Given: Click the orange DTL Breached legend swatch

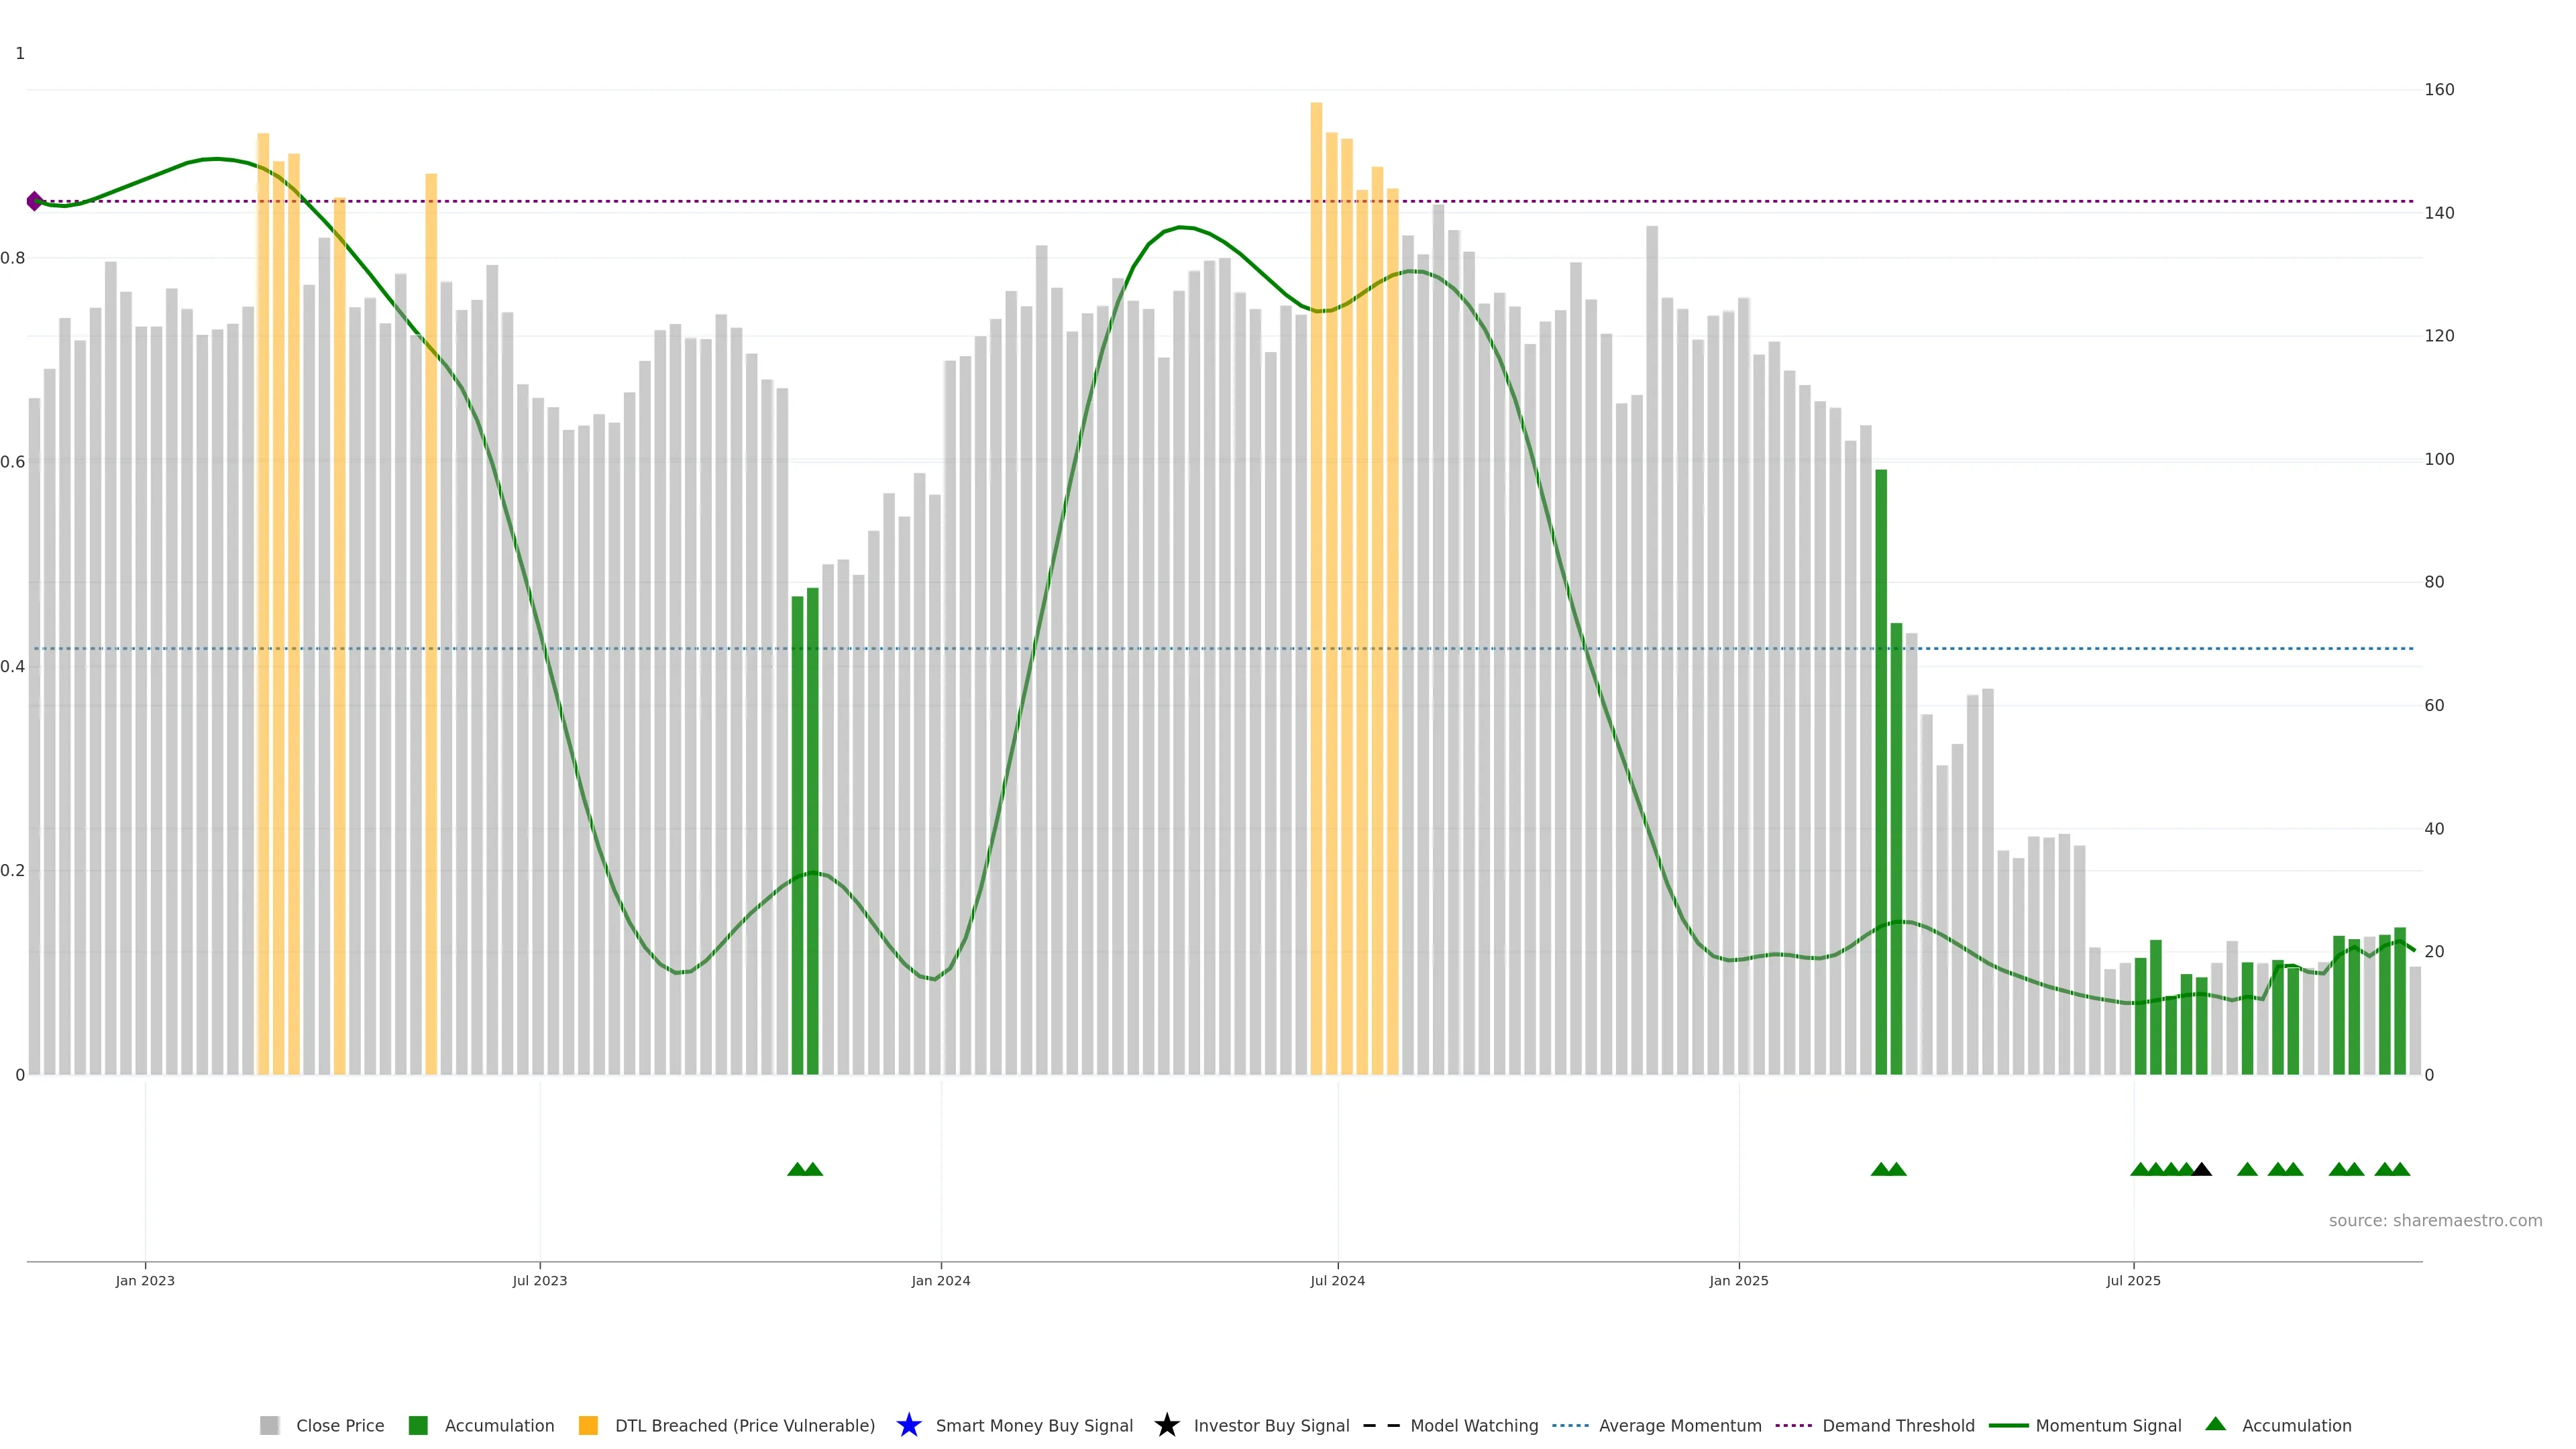Looking at the screenshot, I should [x=588, y=1425].
